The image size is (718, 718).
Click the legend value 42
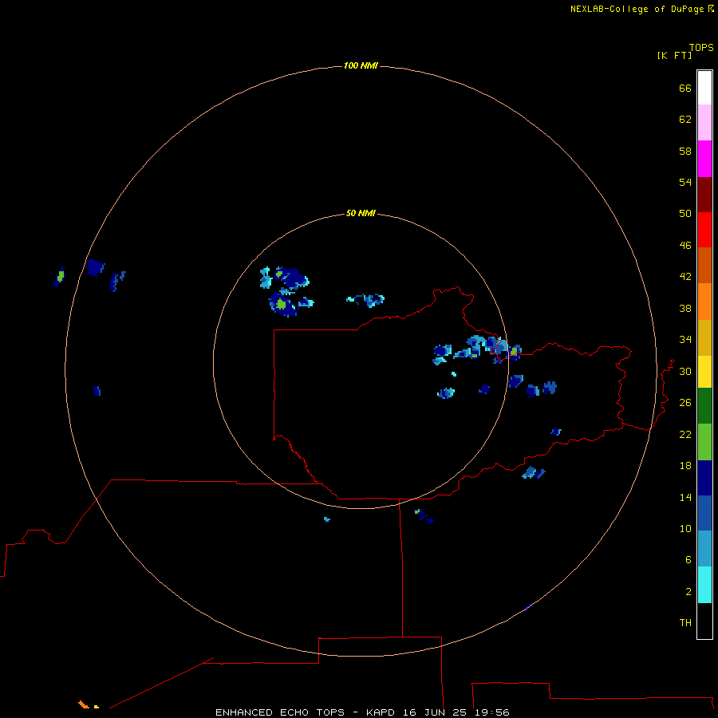tap(685, 277)
